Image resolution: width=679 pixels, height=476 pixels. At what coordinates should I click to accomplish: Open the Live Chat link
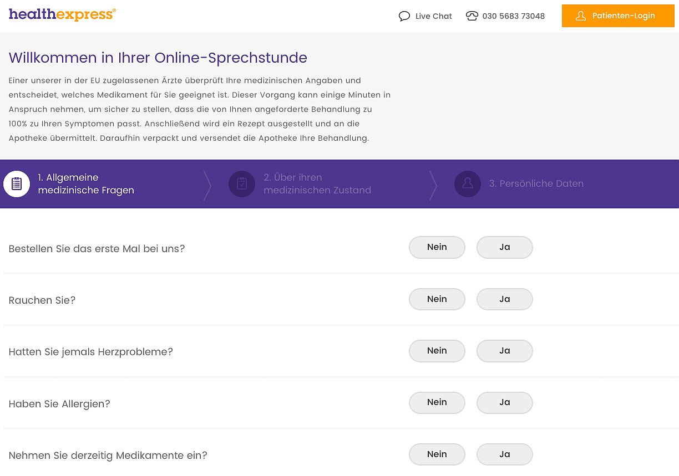coord(433,16)
